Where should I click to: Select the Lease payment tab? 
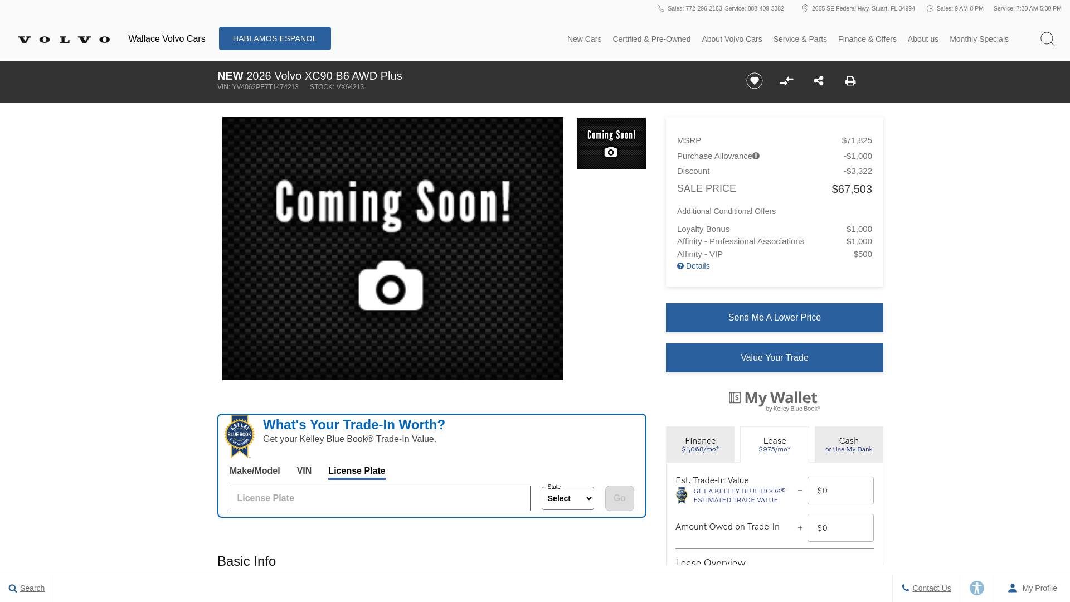pos(774,444)
